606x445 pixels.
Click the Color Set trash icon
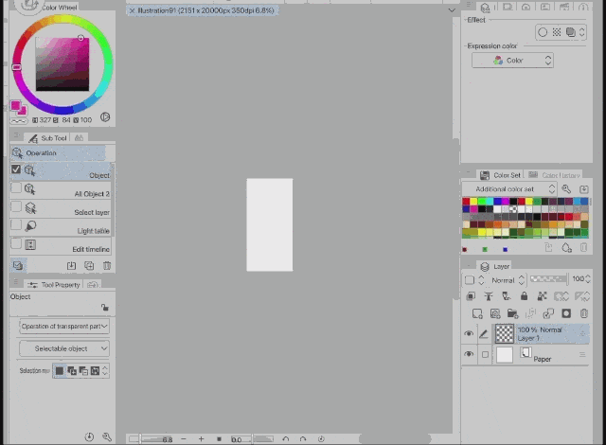(x=584, y=248)
